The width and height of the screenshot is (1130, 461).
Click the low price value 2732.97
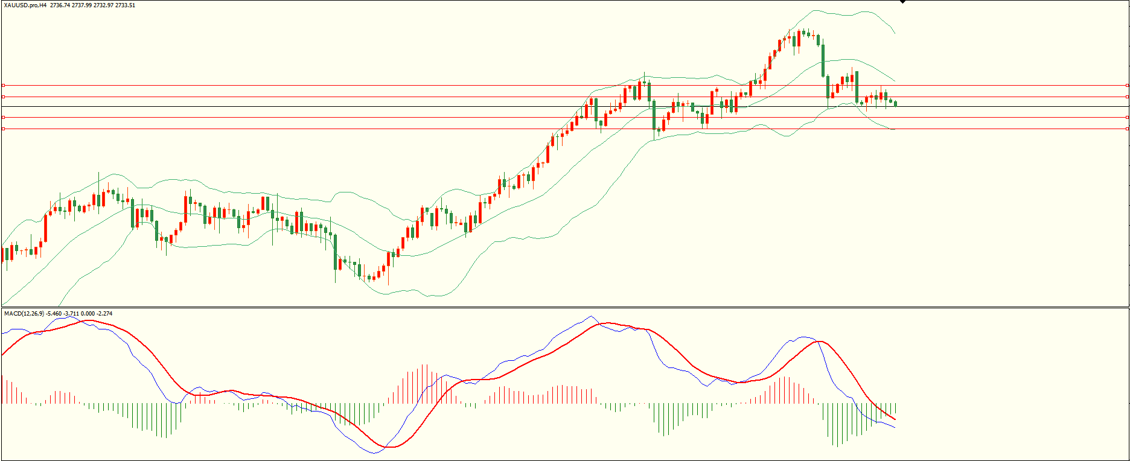coord(104,5)
